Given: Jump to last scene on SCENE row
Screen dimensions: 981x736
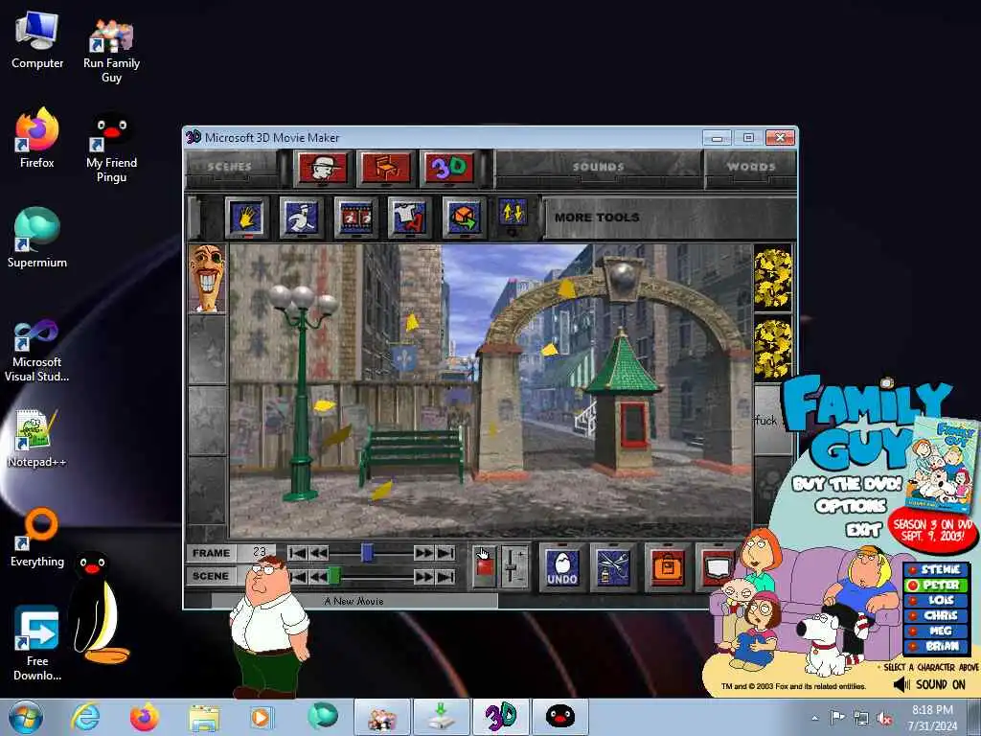Looking at the screenshot, I should click(x=445, y=576).
